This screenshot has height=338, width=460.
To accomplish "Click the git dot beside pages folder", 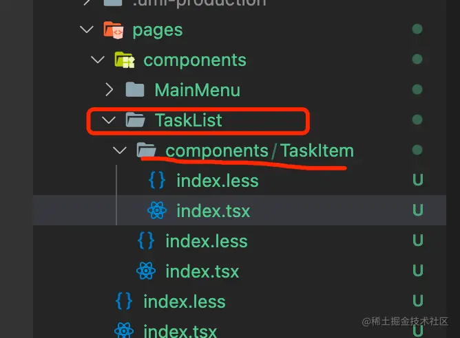I will click(417, 30).
